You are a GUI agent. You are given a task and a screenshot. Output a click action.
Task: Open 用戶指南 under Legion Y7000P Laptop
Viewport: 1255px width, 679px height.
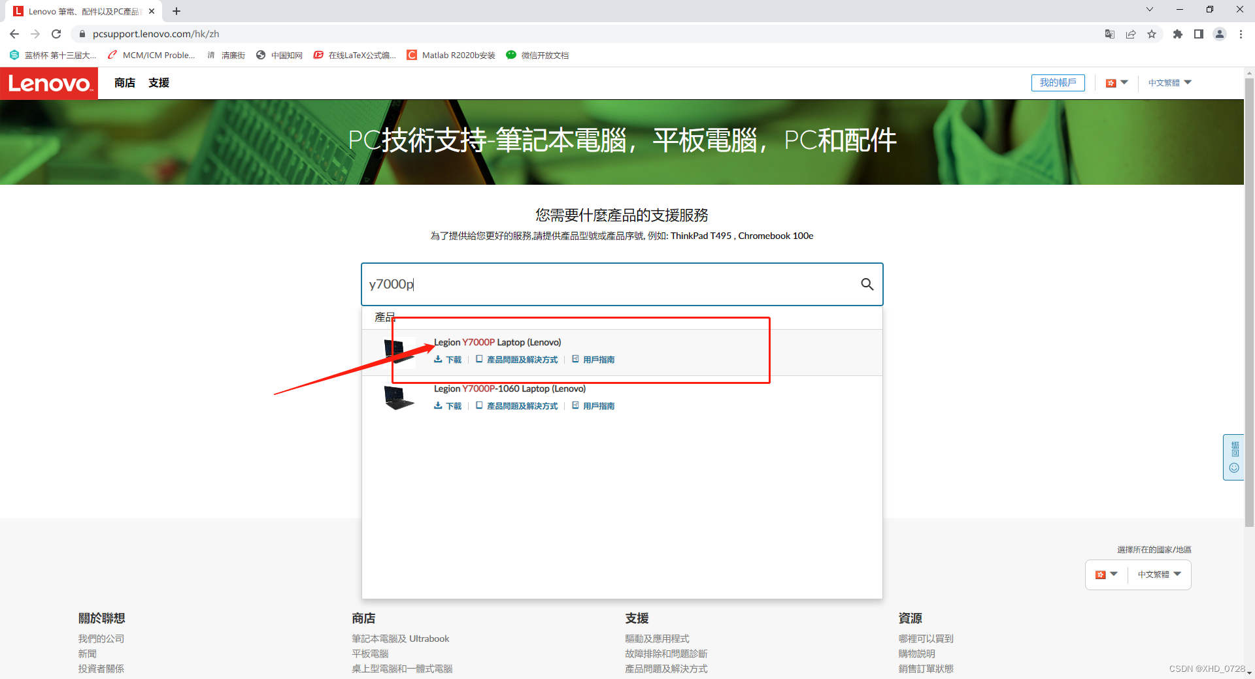[594, 360]
